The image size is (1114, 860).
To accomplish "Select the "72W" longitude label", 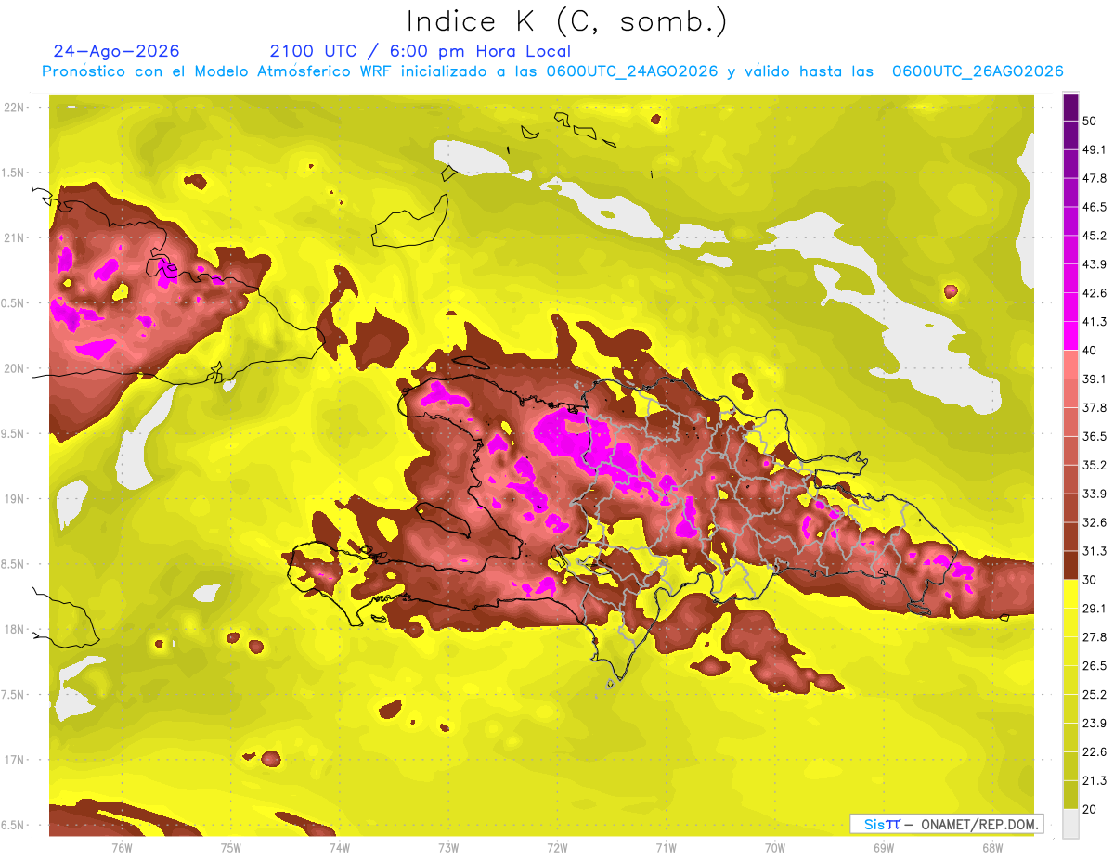I will coord(557,847).
